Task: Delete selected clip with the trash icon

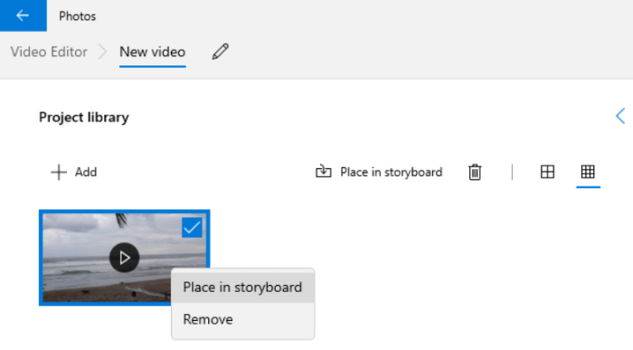Action: point(475,172)
